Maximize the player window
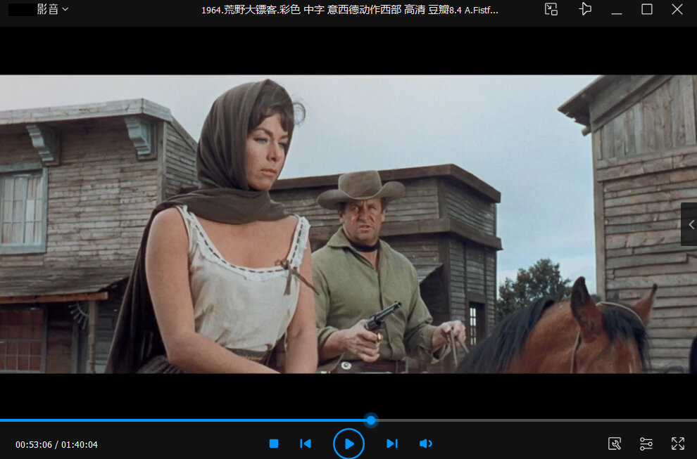Screen dimensions: 697x459 coord(647,9)
